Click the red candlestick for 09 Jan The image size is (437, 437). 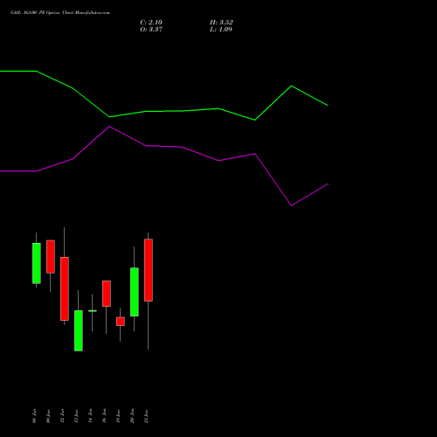point(51,257)
